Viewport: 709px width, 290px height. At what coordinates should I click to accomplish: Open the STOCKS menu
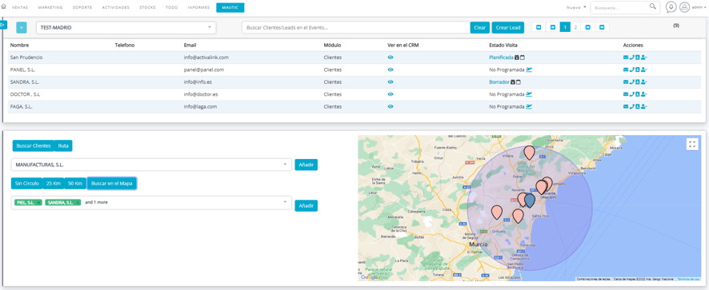[x=148, y=8]
